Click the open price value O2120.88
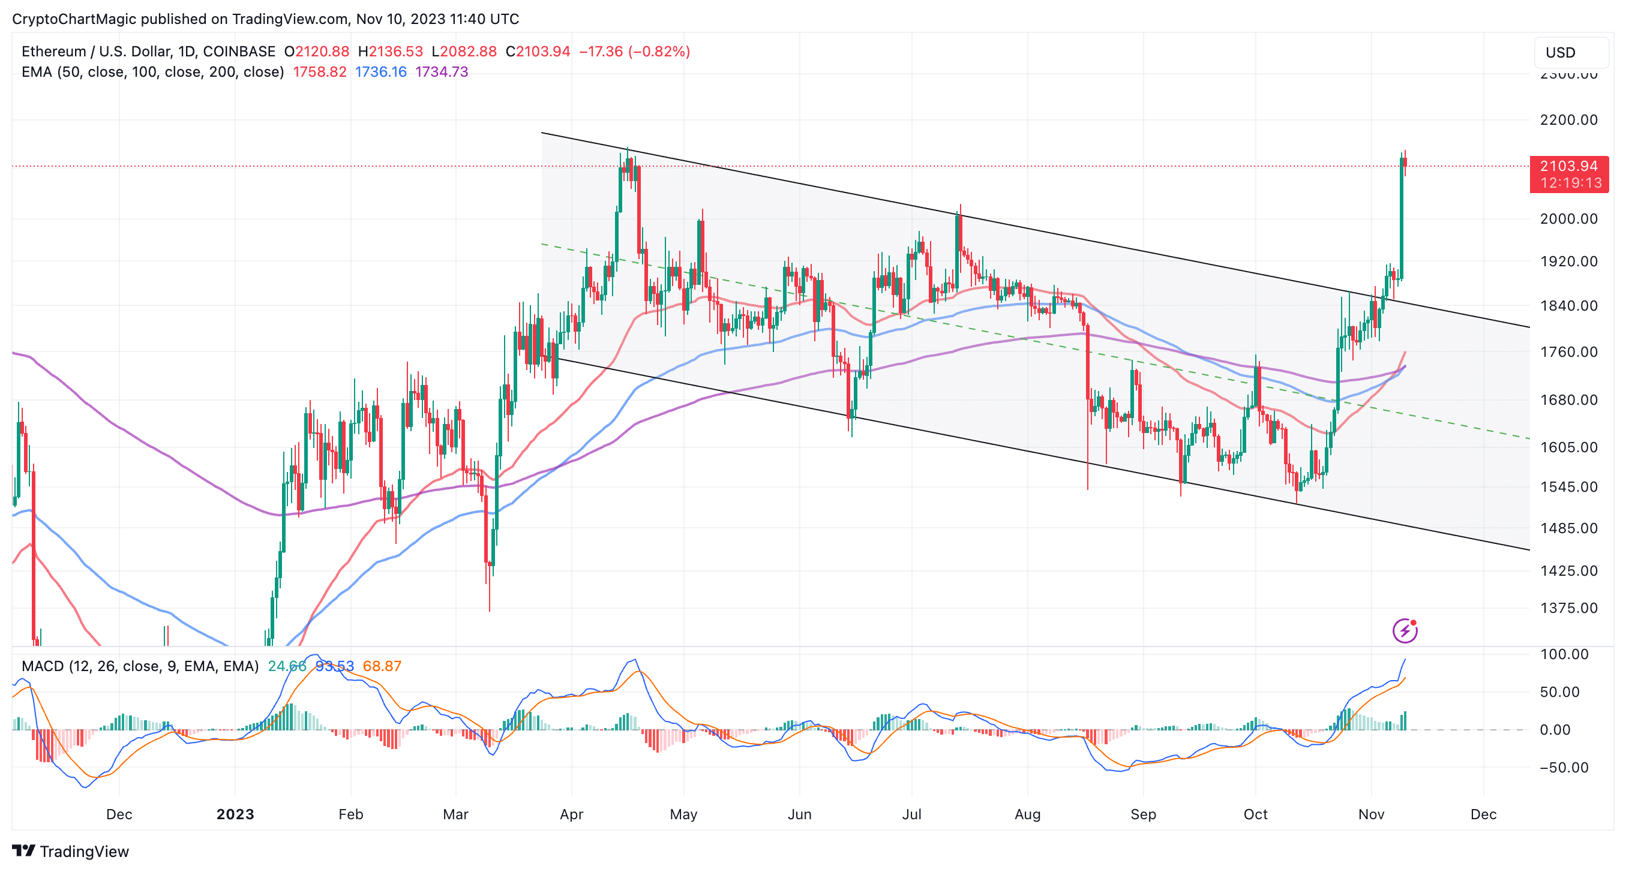Viewport: 1626px width, 872px height. click(x=316, y=52)
